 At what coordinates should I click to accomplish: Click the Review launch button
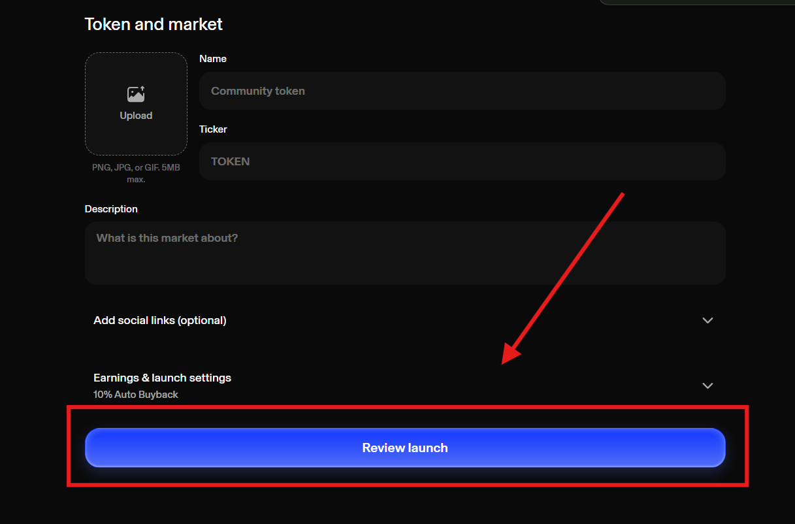405,448
